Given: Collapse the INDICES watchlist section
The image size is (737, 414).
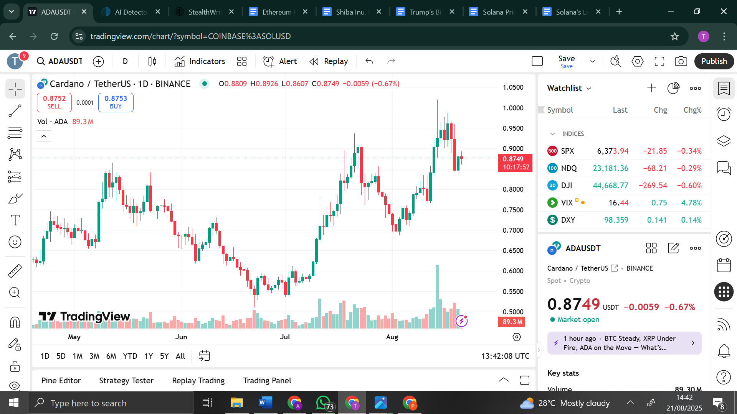Looking at the screenshot, I should point(552,134).
